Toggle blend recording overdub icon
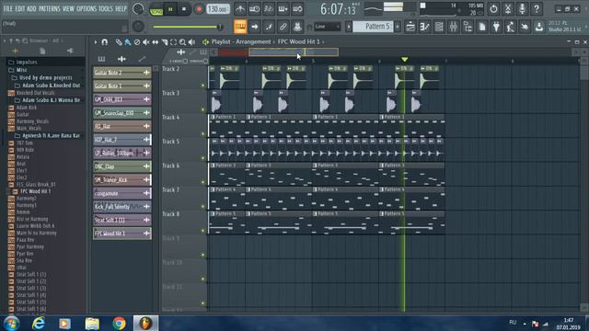 [283, 8]
